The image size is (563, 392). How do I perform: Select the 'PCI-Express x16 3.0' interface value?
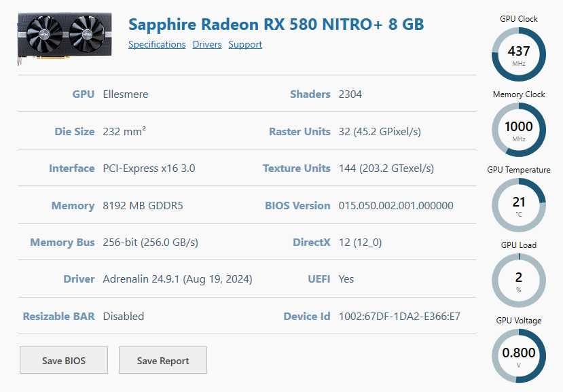149,168
